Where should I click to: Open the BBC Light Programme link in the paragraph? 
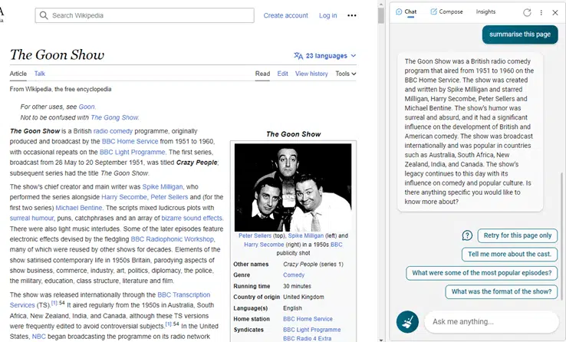(x=132, y=152)
